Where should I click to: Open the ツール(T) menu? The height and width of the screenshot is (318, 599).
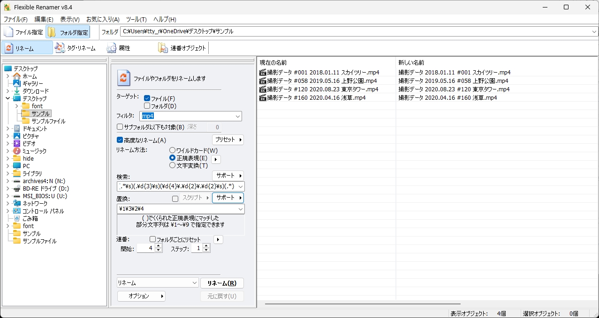(x=136, y=19)
